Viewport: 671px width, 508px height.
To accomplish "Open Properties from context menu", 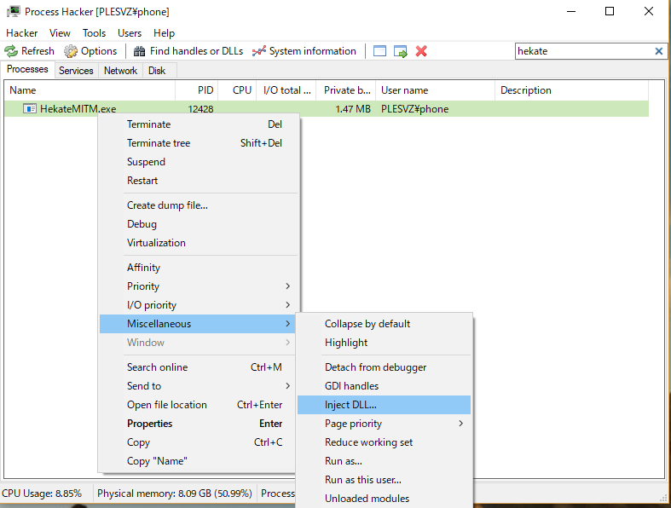I will pos(199,424).
